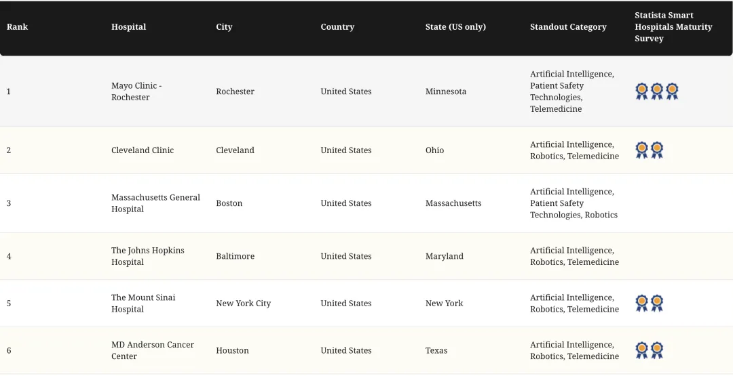This screenshot has width=733, height=376.
Task: Click standout categories for Cleveland Clinic row
Action: point(575,150)
